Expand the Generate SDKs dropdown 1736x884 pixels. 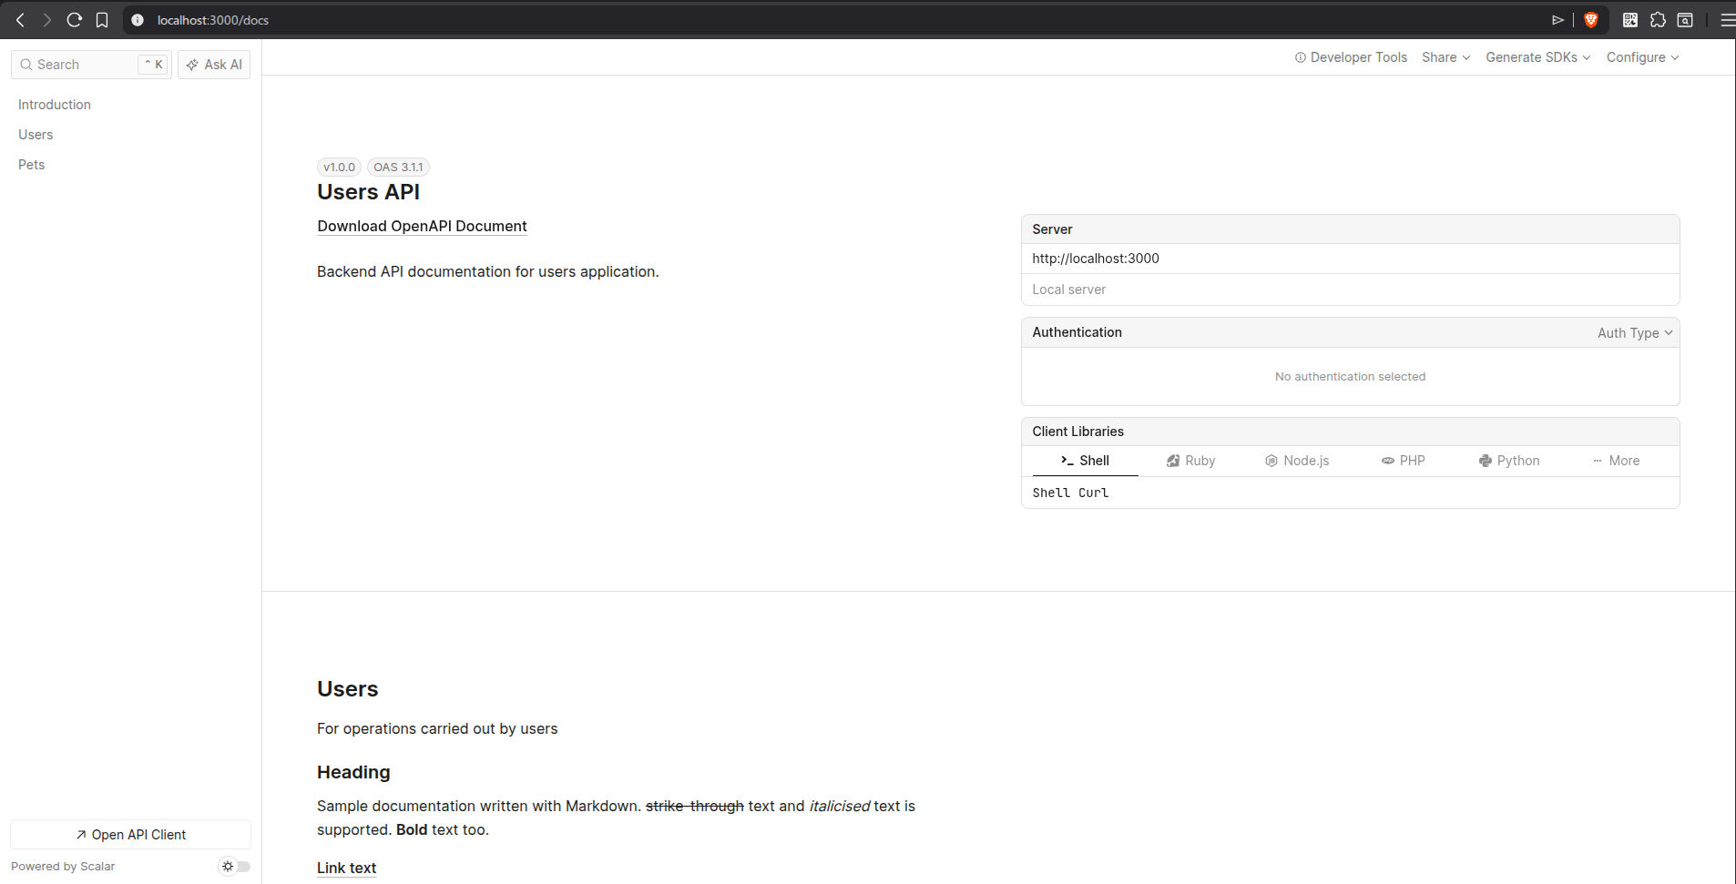(1536, 57)
